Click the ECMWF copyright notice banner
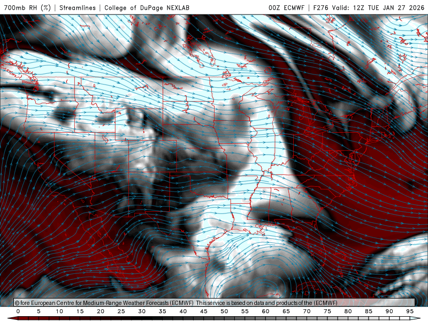 click(215, 302)
